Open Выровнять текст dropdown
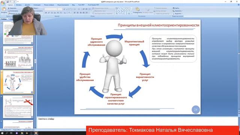The width and height of the screenshot is (240, 135). point(99,11)
